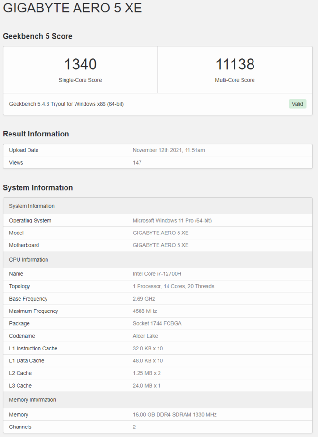Click the green Valid badge
Screen dimensions: 318x437
pyautogui.click(x=298, y=104)
